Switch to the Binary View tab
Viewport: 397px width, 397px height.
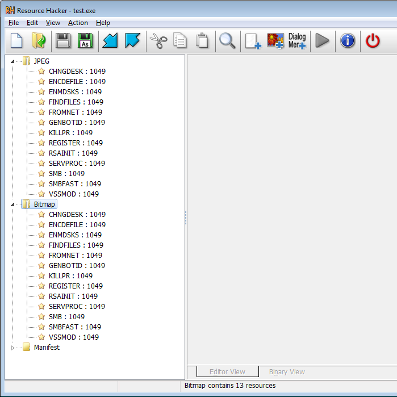click(287, 372)
